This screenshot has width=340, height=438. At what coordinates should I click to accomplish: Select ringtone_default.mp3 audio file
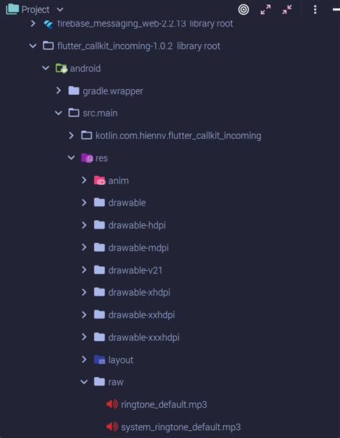click(164, 404)
